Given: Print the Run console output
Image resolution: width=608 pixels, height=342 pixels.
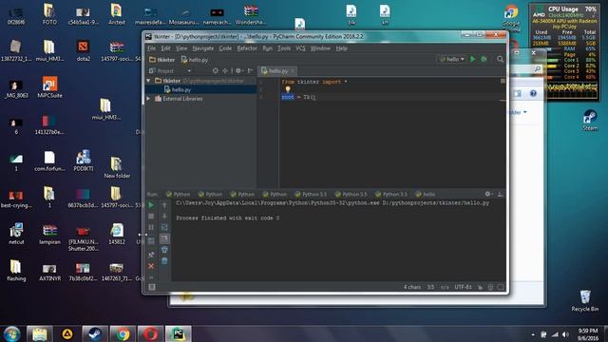Looking at the screenshot, I should tap(164, 249).
